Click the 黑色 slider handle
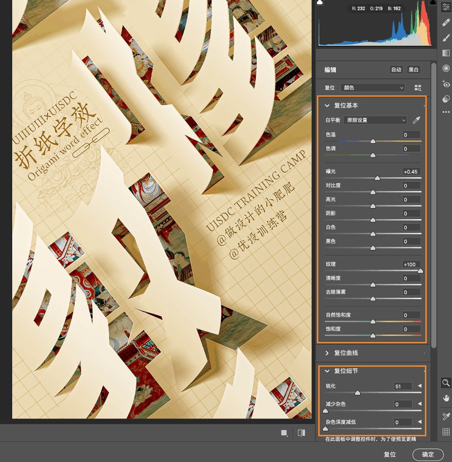Viewport: 452px width, 462px height. click(x=373, y=248)
